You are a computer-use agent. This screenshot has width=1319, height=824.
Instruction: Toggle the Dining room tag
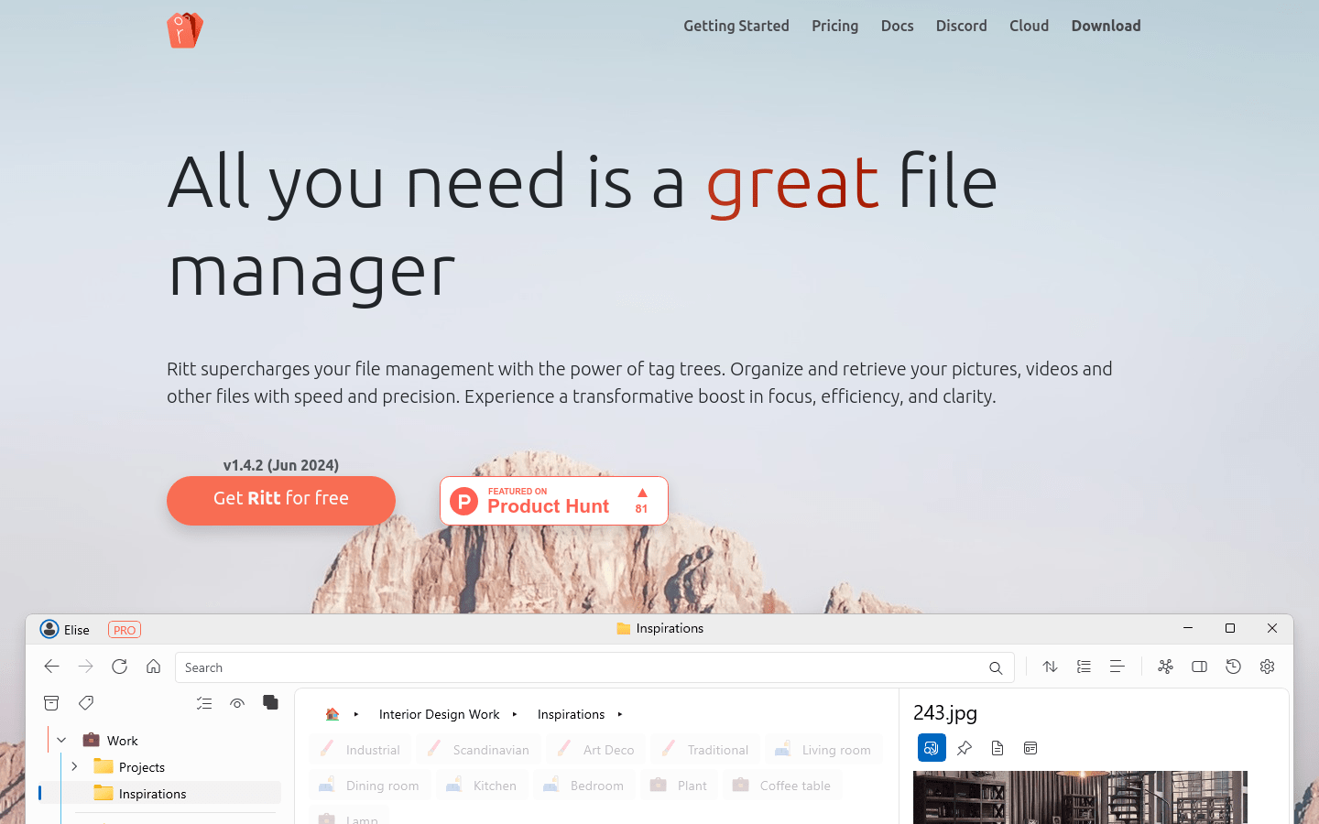click(x=369, y=785)
